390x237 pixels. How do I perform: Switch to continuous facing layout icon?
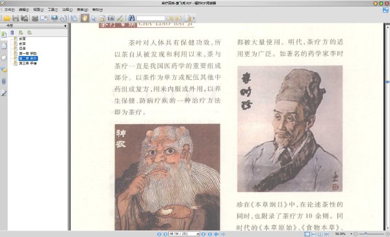[326, 234]
